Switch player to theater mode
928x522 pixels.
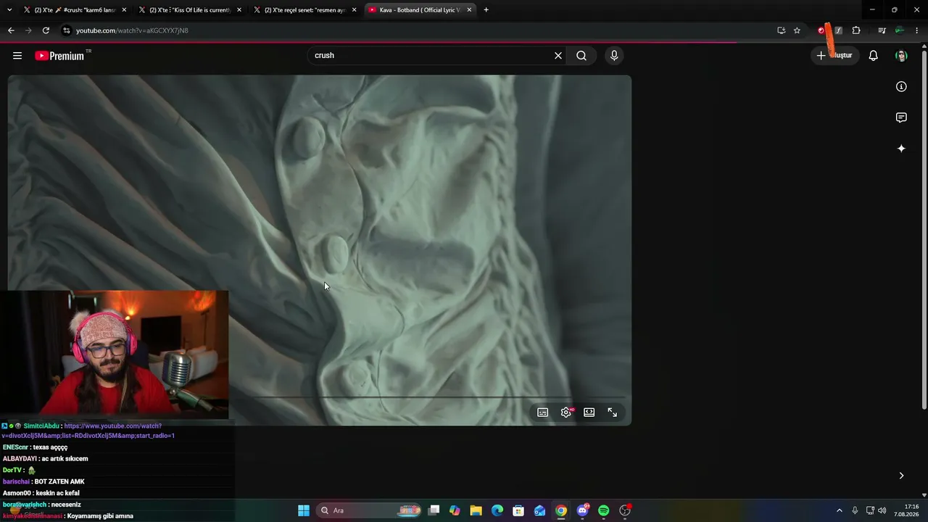pyautogui.click(x=589, y=413)
